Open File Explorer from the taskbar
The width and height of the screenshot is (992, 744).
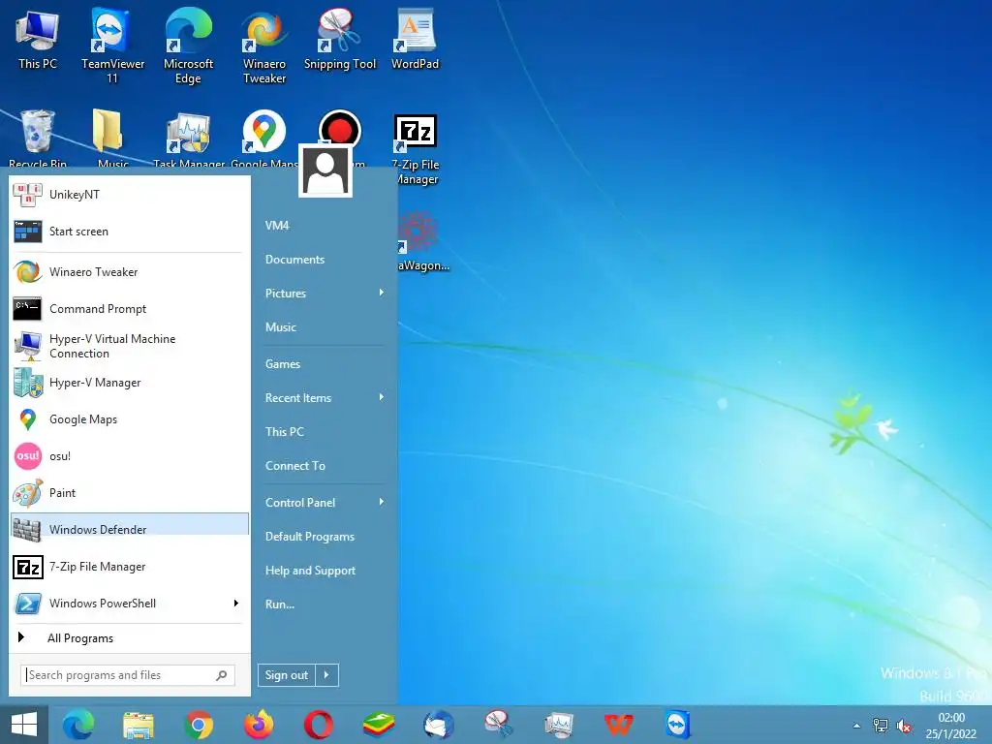tap(139, 725)
